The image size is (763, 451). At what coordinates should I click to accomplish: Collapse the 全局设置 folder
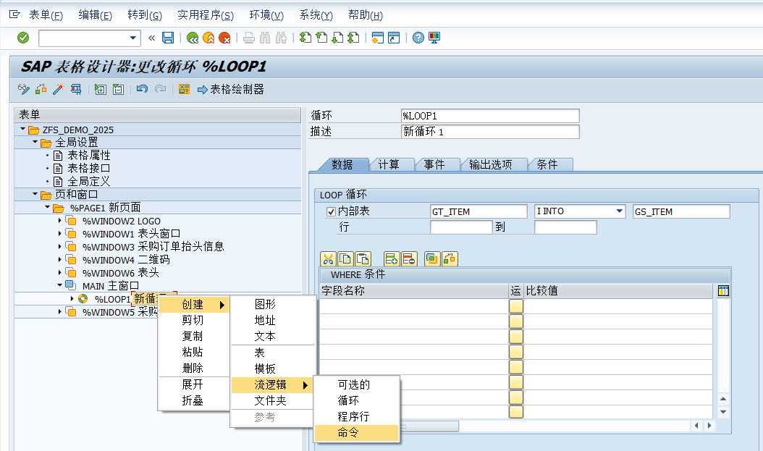35,142
